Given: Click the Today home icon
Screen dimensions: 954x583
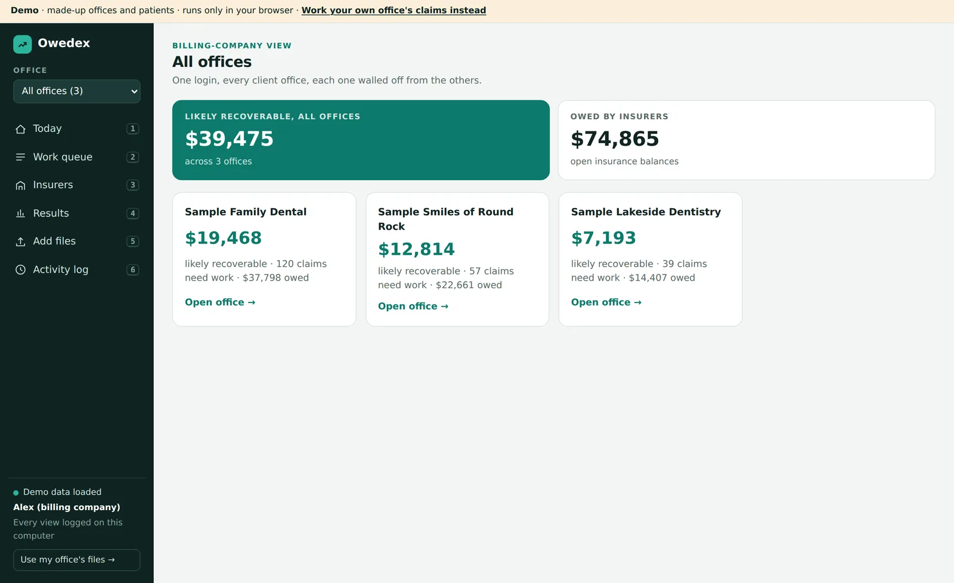Looking at the screenshot, I should click(x=20, y=129).
